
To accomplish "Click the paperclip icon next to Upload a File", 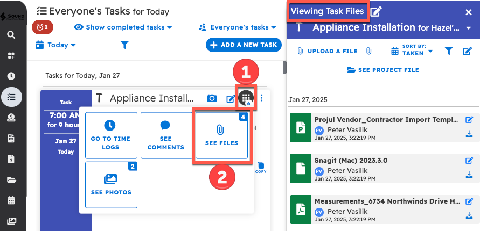I will 368,51.
